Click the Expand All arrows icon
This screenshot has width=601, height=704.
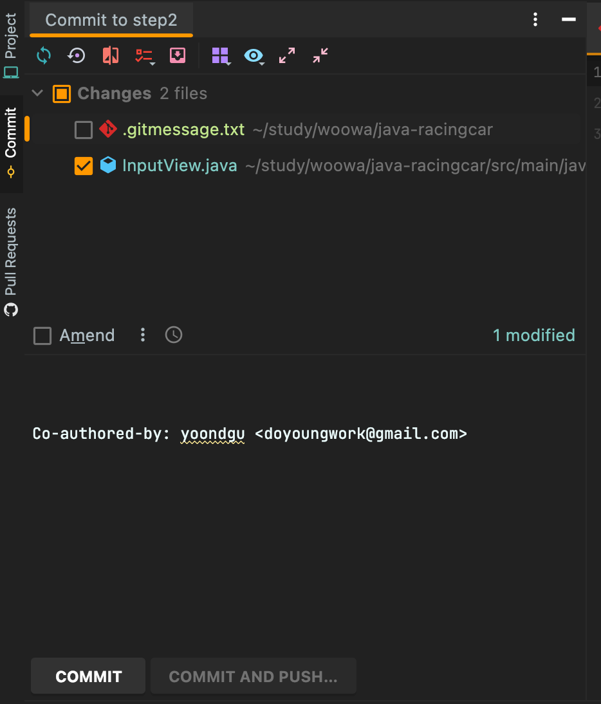point(287,56)
